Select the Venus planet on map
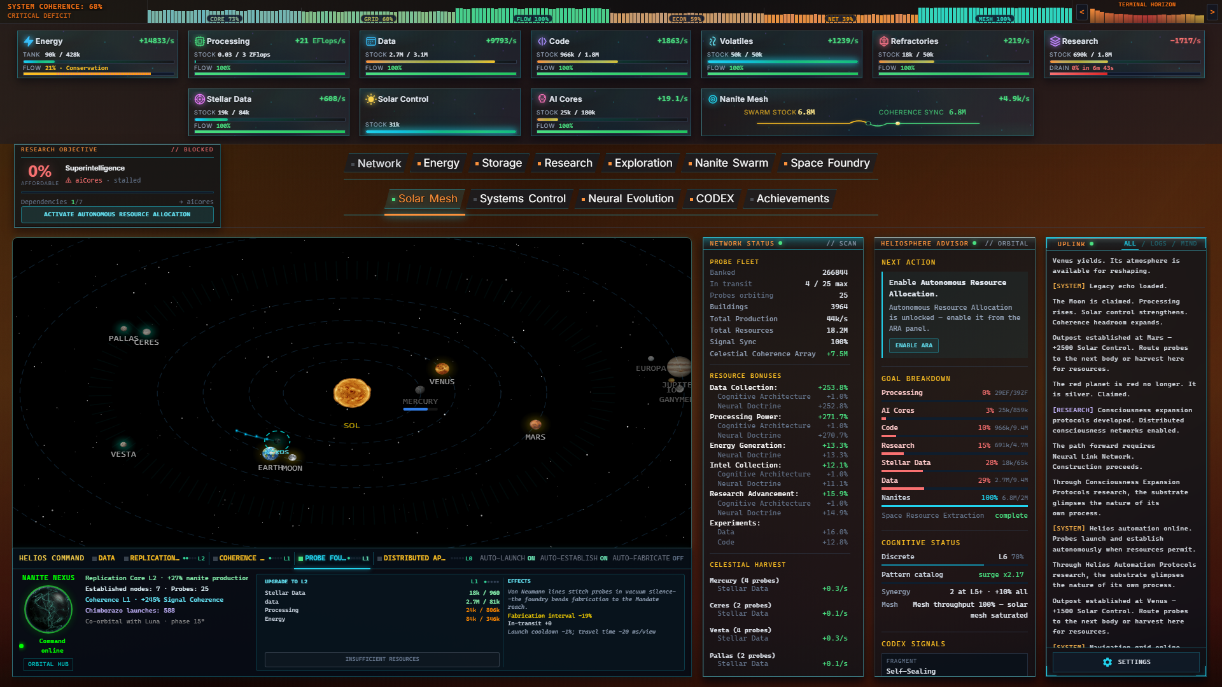The width and height of the screenshot is (1222, 687). [442, 368]
